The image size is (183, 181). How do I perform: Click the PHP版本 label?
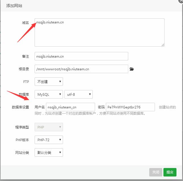tap(22, 140)
